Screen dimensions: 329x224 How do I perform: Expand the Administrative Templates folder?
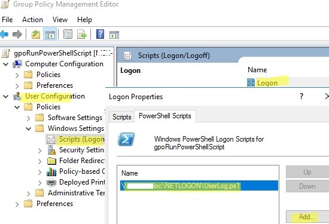[29, 193]
